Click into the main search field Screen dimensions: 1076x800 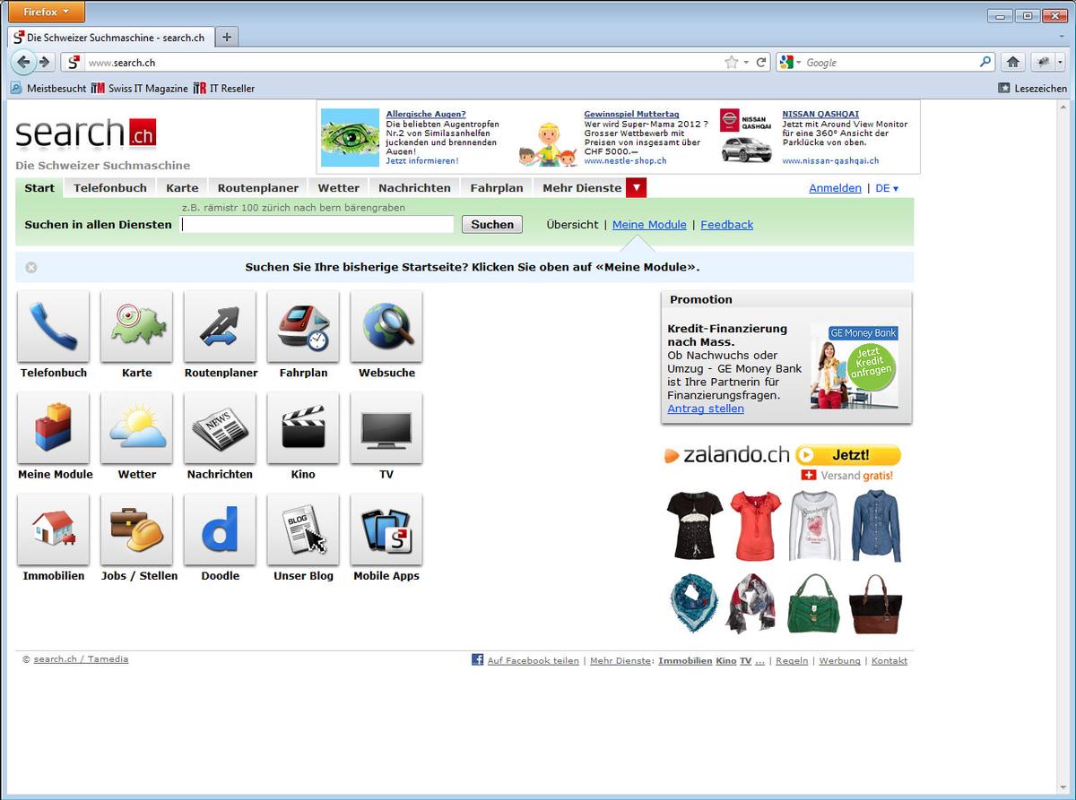pyautogui.click(x=318, y=225)
